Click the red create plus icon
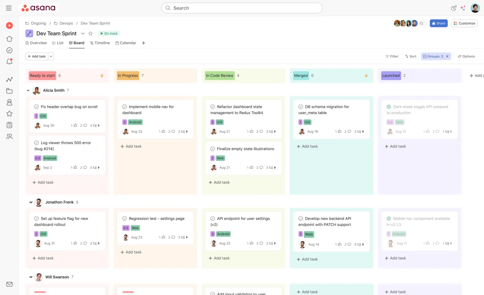Image resolution: width=484 pixels, height=295 pixels. coord(9,26)
